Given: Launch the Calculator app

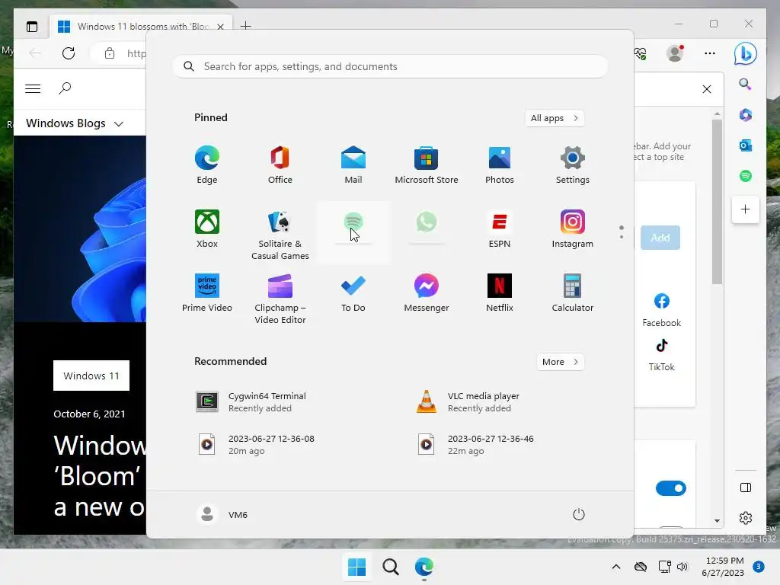Looking at the screenshot, I should click(573, 293).
